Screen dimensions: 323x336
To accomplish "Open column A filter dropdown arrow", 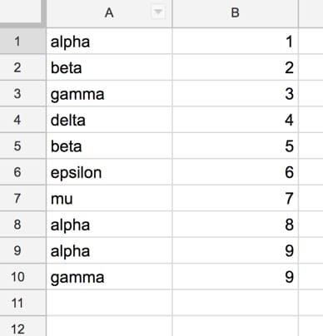I will tap(158, 12).
